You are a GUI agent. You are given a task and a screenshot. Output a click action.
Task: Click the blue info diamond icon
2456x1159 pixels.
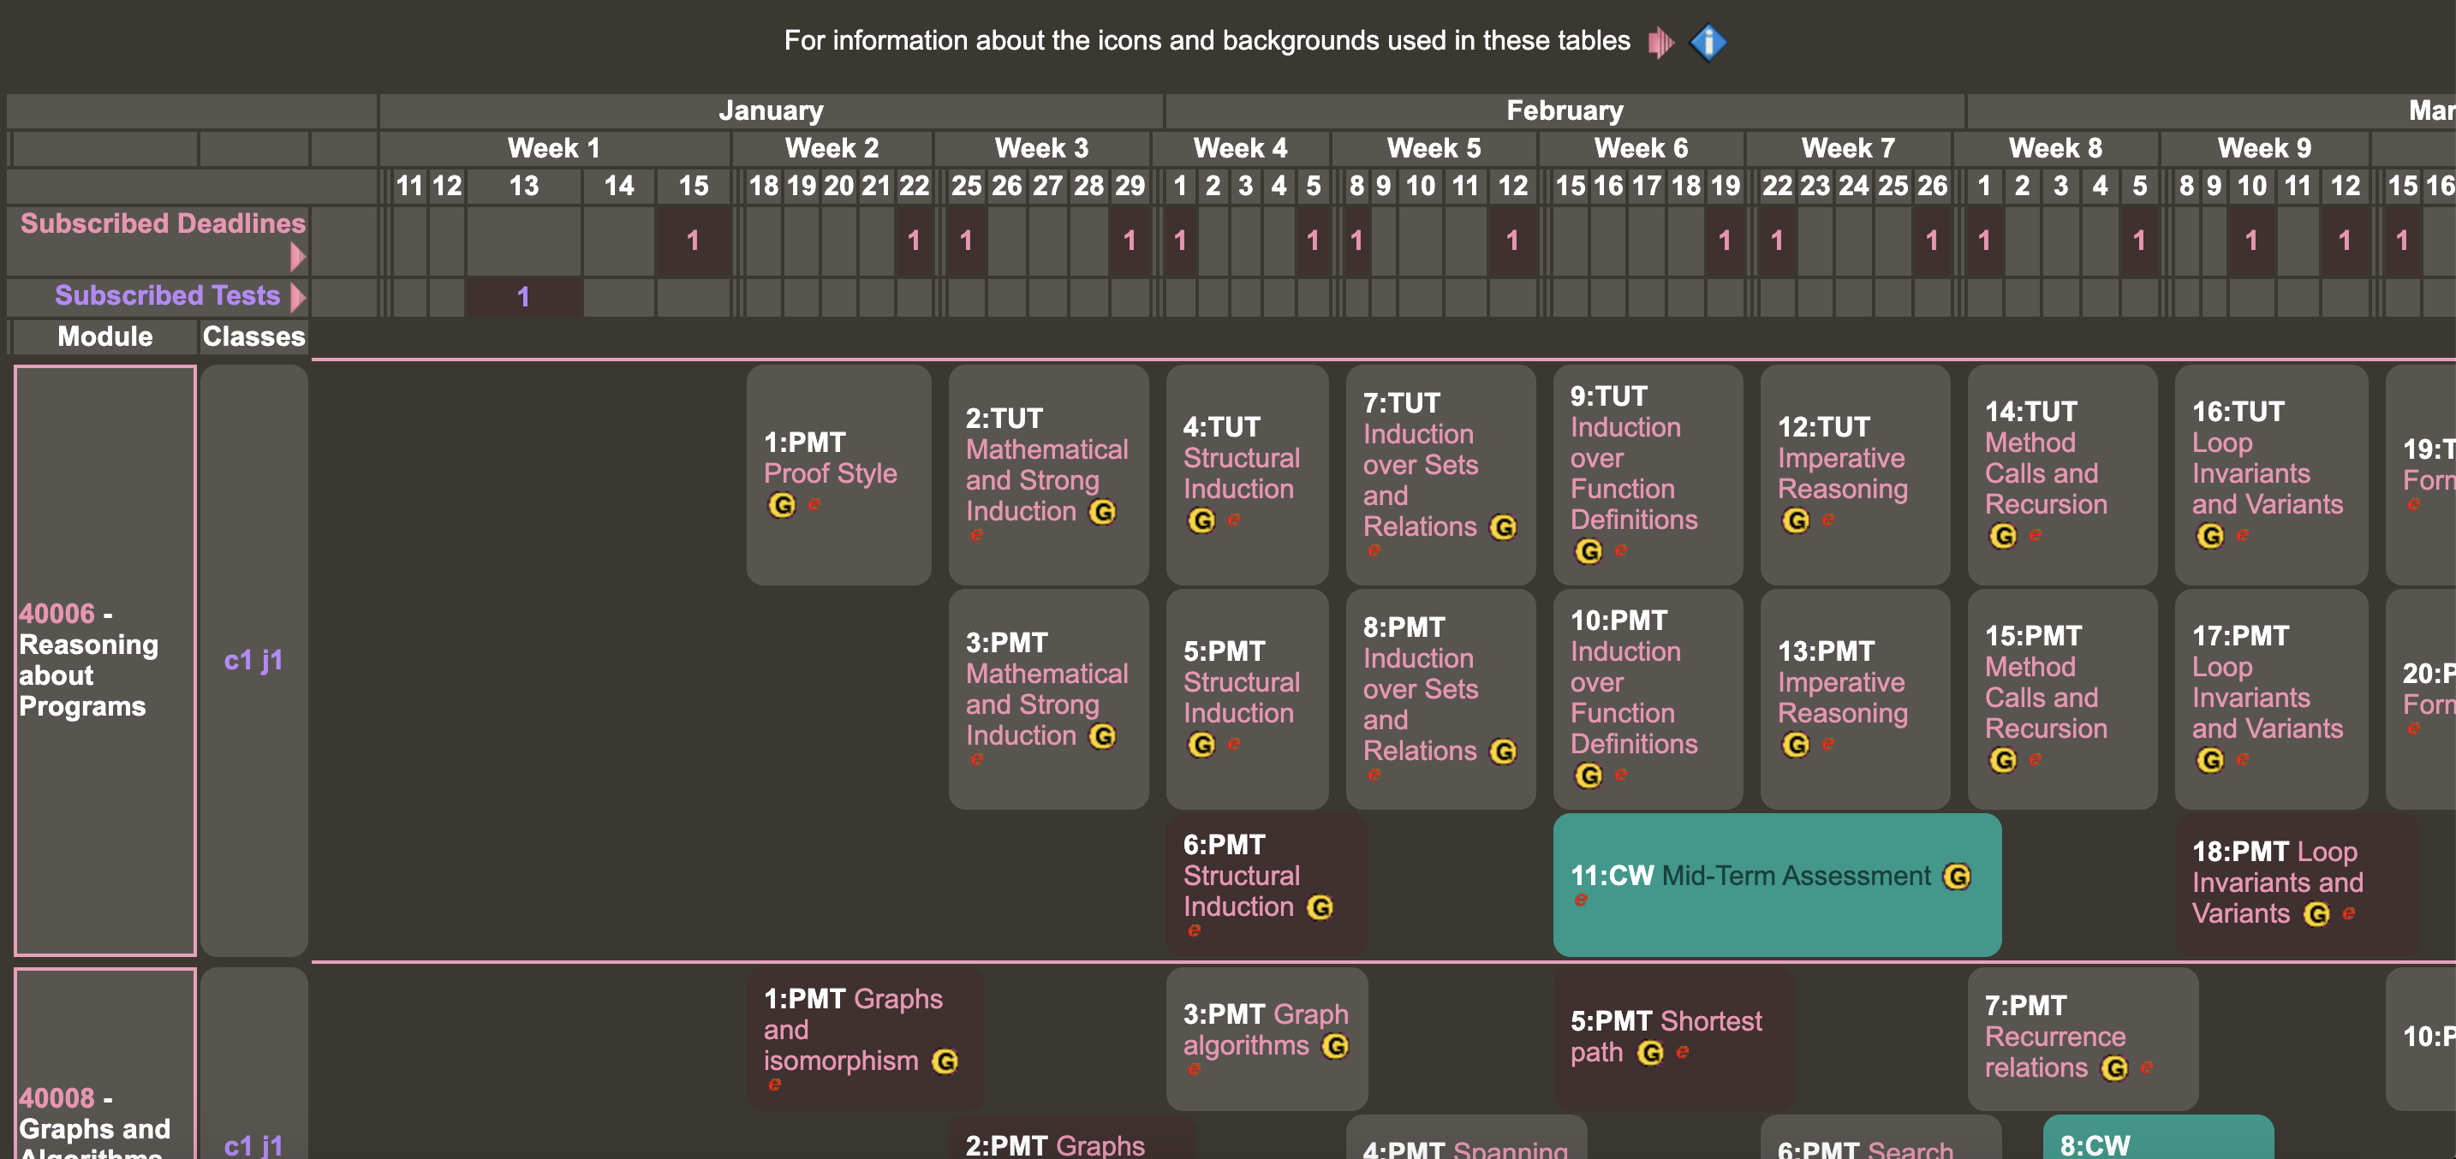pos(1708,42)
